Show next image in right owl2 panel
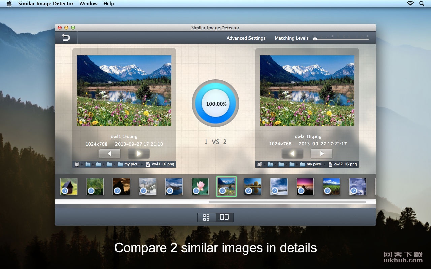 321,154
